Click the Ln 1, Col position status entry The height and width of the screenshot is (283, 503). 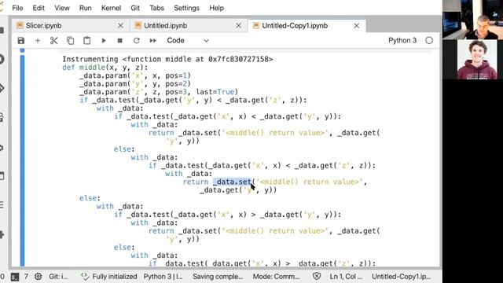tap(346, 277)
